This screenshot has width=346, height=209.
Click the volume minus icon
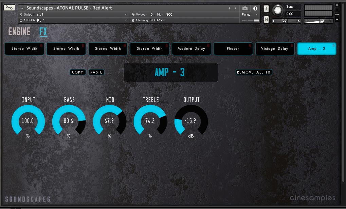307,21
